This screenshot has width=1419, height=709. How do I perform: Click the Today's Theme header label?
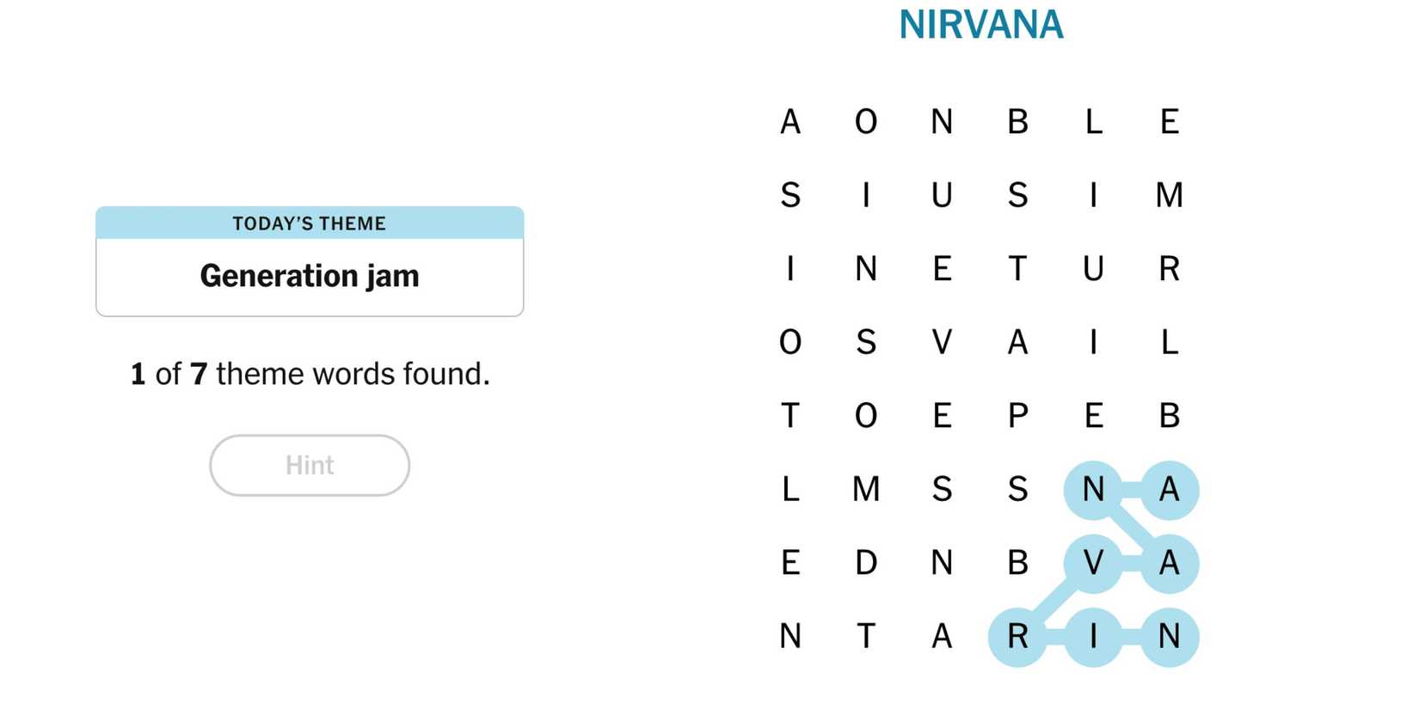[x=310, y=223]
